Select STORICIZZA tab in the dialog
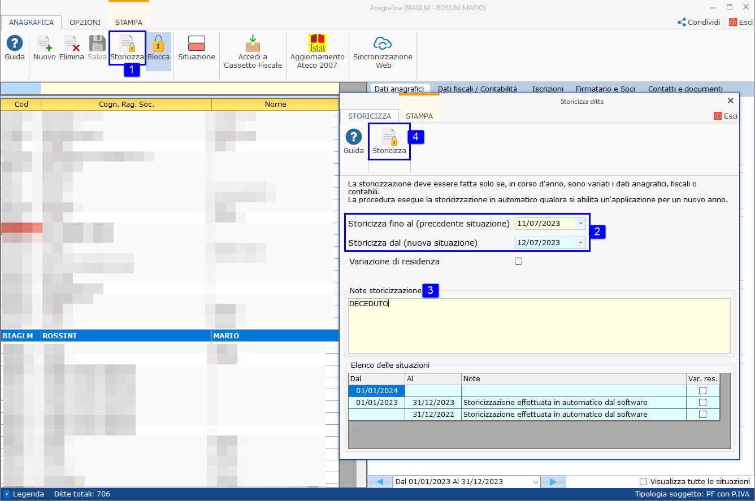The image size is (755, 501). pyautogui.click(x=369, y=116)
